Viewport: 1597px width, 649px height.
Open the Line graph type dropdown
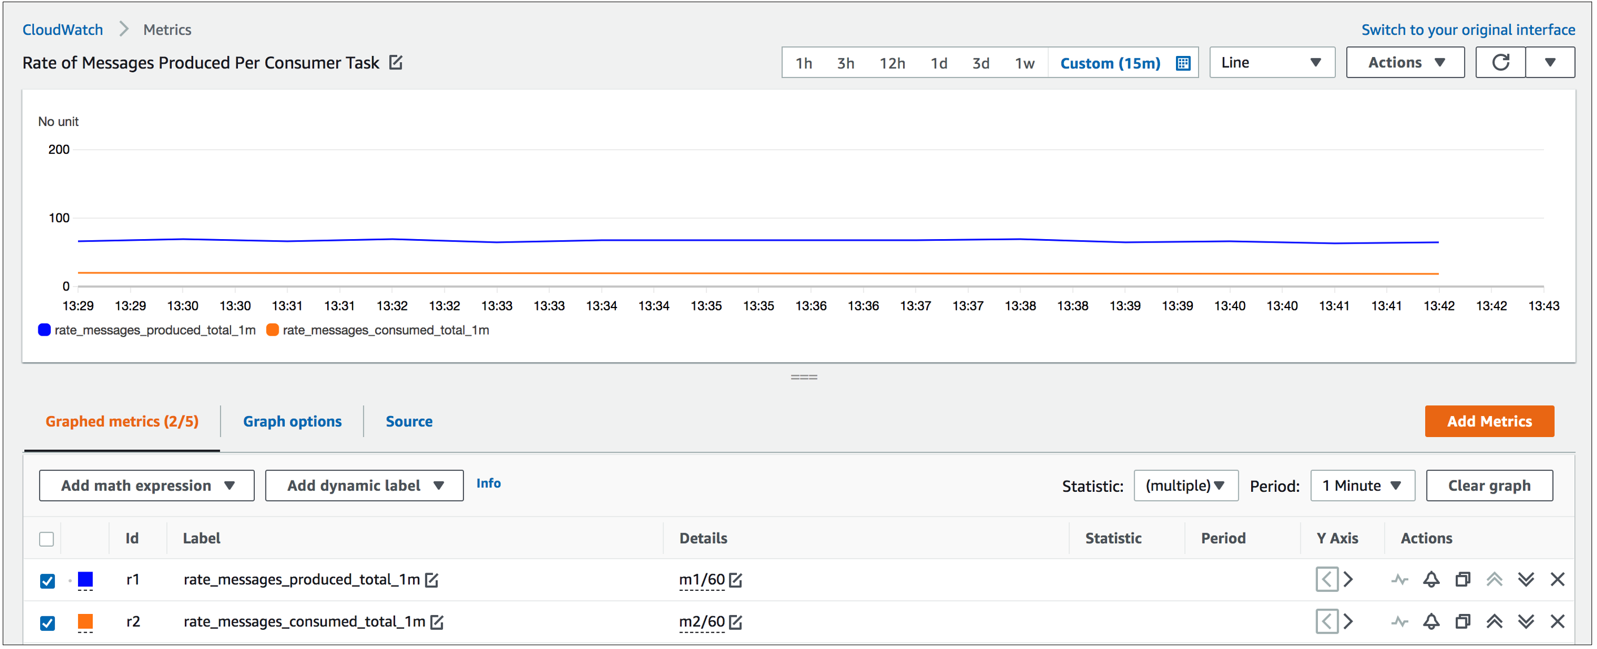click(x=1271, y=63)
